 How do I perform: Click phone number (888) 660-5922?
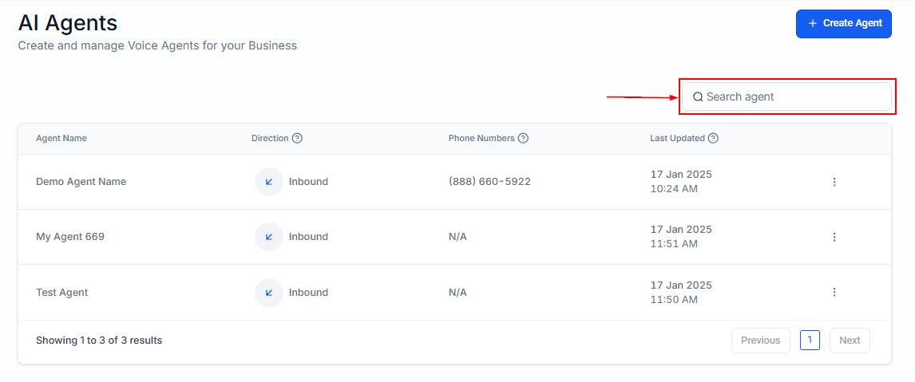(489, 181)
